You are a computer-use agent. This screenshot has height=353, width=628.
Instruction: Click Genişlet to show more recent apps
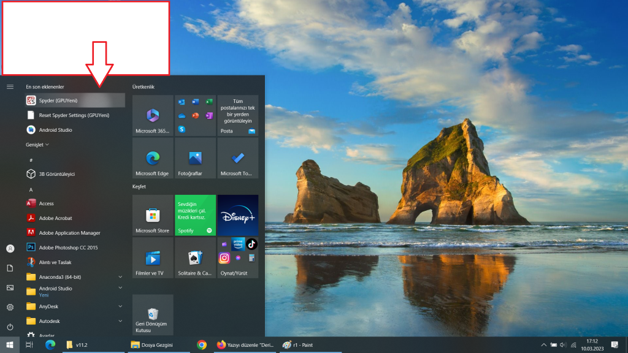tap(37, 145)
